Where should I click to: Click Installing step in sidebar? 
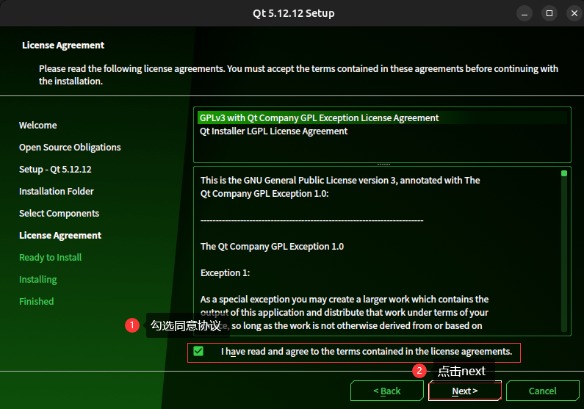pos(38,279)
